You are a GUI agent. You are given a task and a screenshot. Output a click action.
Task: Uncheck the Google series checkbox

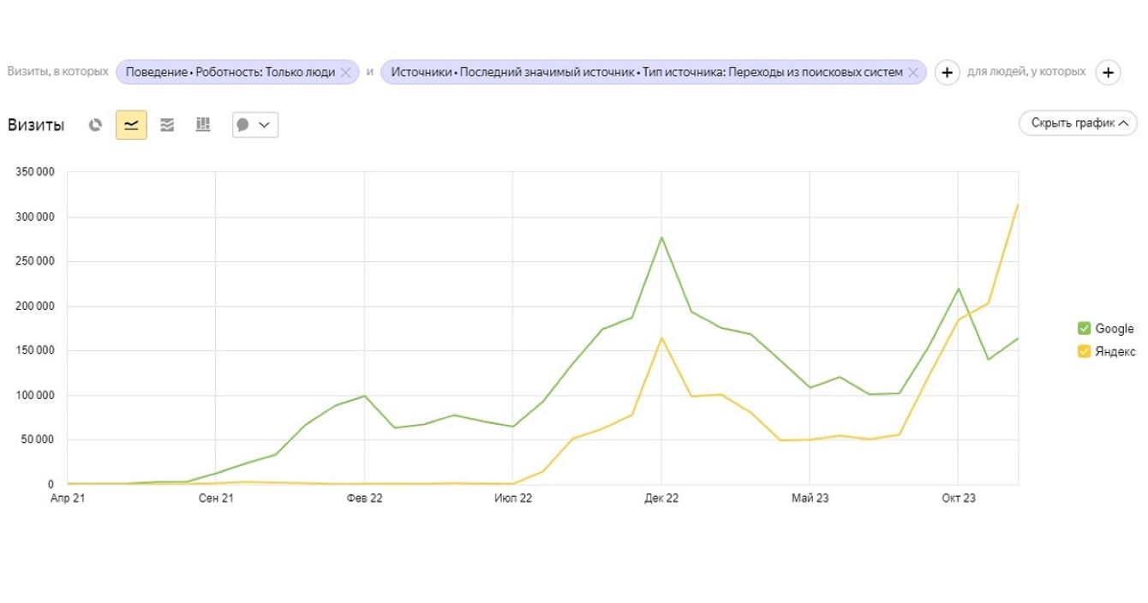pos(1084,329)
